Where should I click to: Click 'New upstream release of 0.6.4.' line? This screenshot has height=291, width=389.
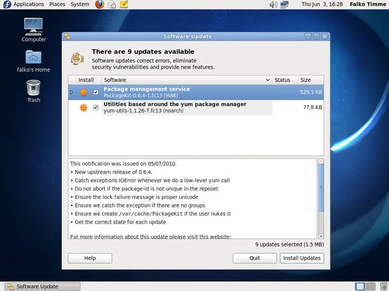pos(114,172)
